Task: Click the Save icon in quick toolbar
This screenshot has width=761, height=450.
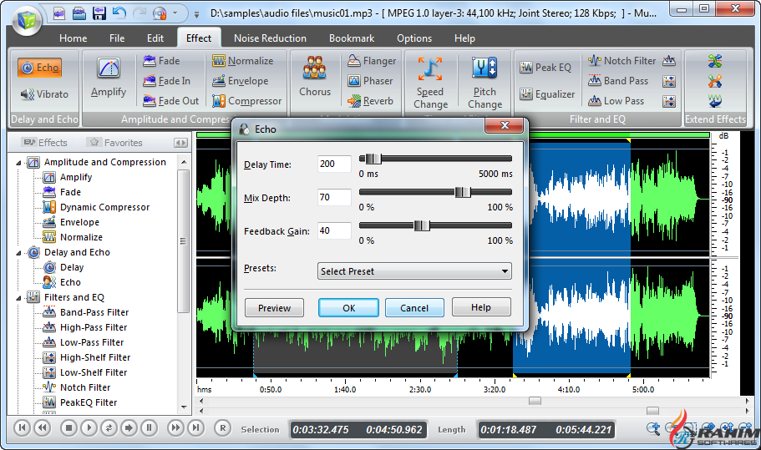Action: [x=99, y=13]
